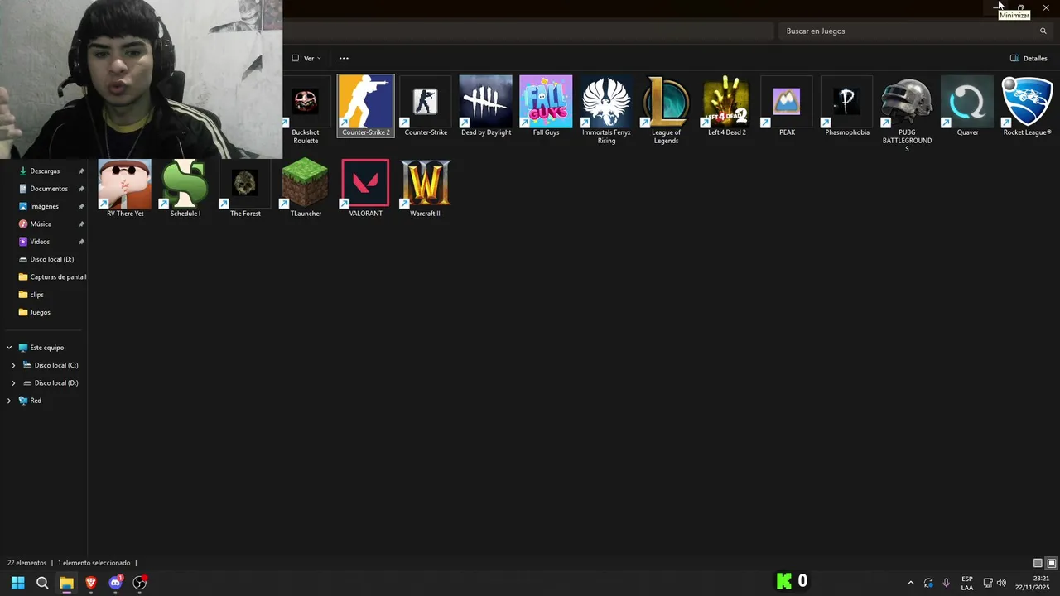The height and width of the screenshot is (596, 1060).
Task: Select the Fall Guys shortcut
Action: [546, 106]
